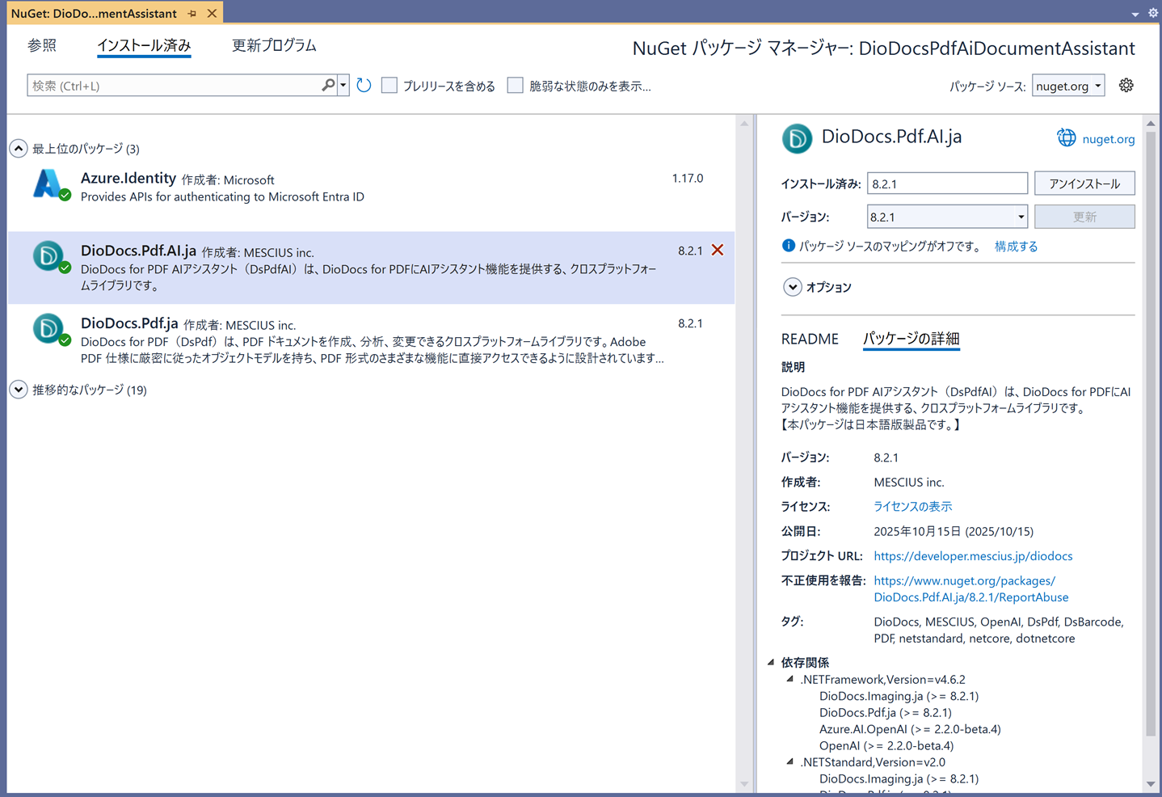Open NuGet settings via the gear icon
The width and height of the screenshot is (1162, 797).
point(1126,86)
